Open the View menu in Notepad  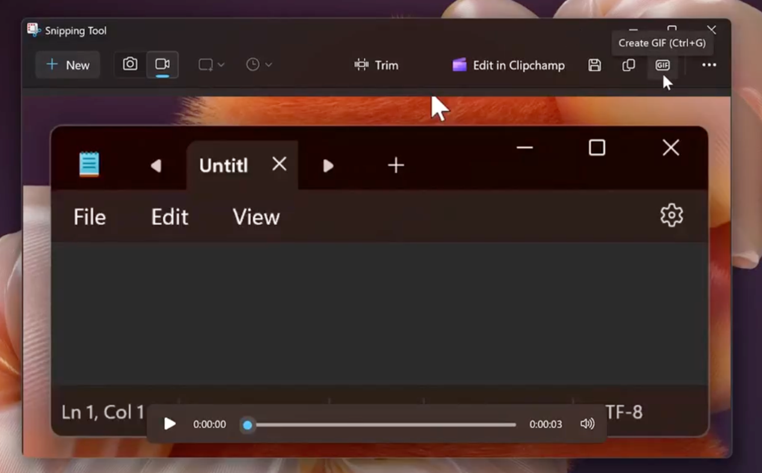click(x=256, y=217)
